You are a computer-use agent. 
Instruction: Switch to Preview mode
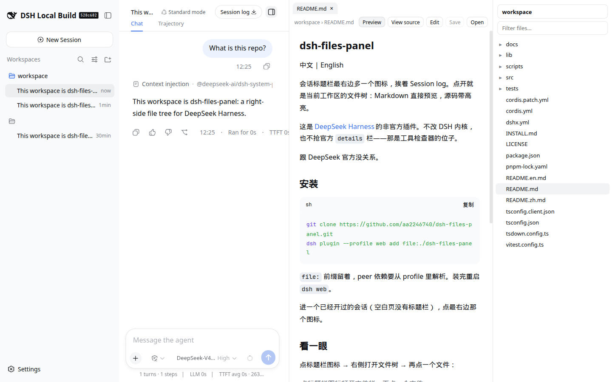(x=372, y=22)
